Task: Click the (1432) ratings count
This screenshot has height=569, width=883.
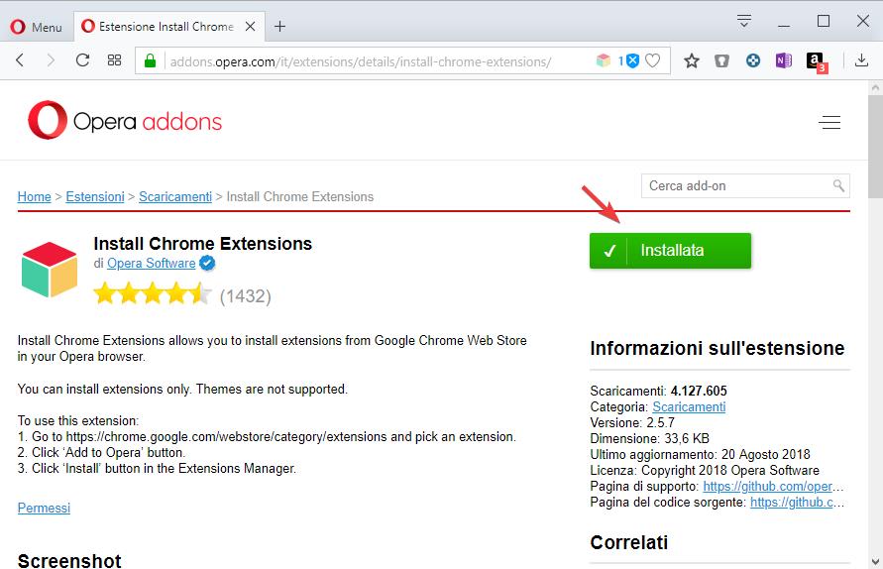Action: click(246, 295)
